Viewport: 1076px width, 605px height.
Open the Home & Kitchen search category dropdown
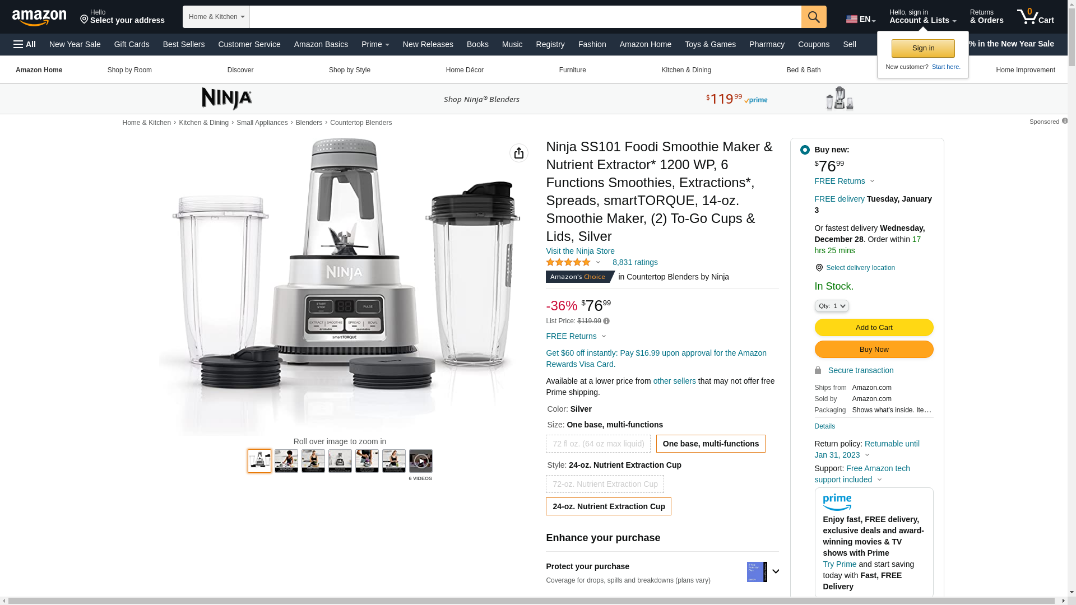click(x=216, y=17)
